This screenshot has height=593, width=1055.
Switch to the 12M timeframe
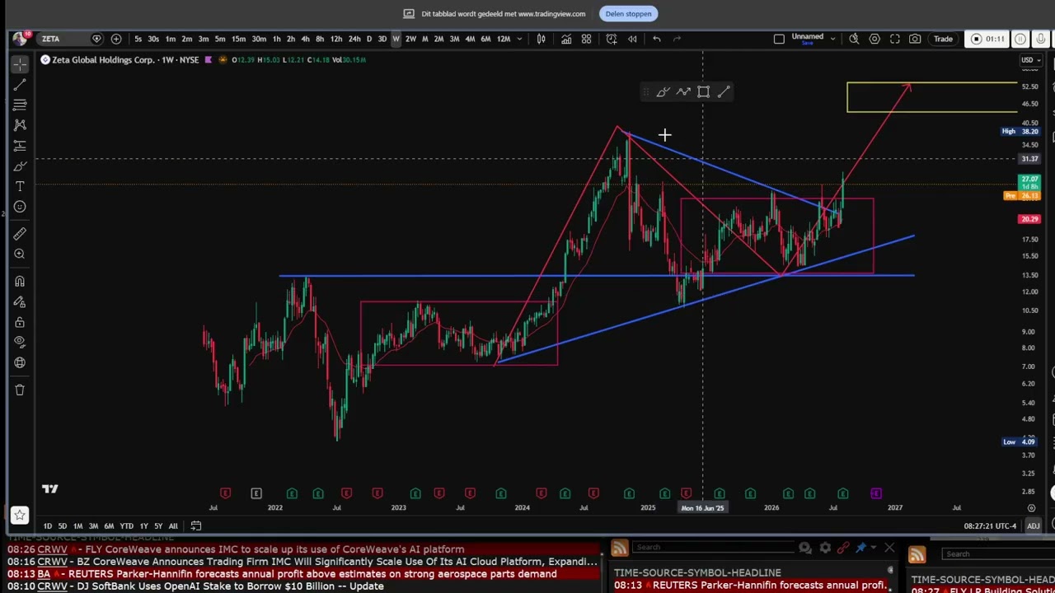point(503,39)
